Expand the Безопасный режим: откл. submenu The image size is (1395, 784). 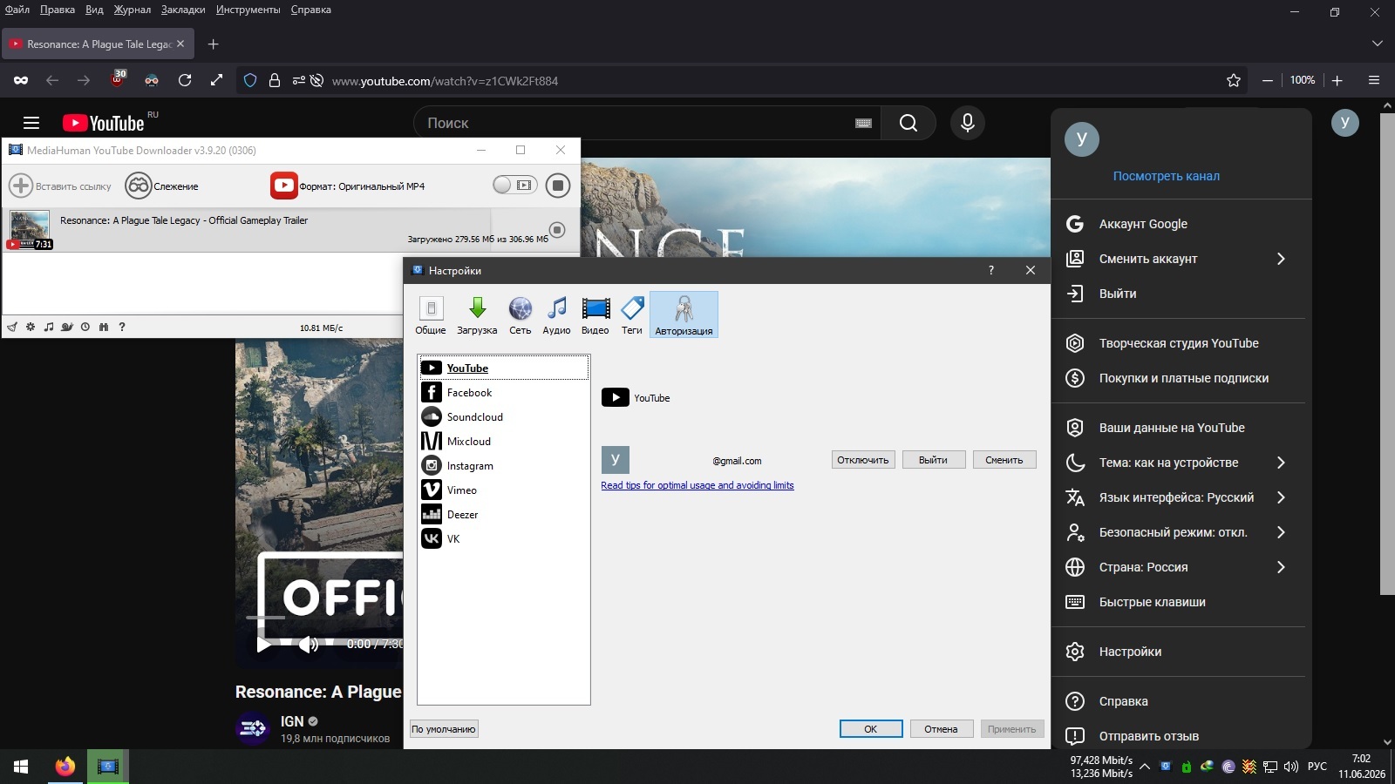1178,532
